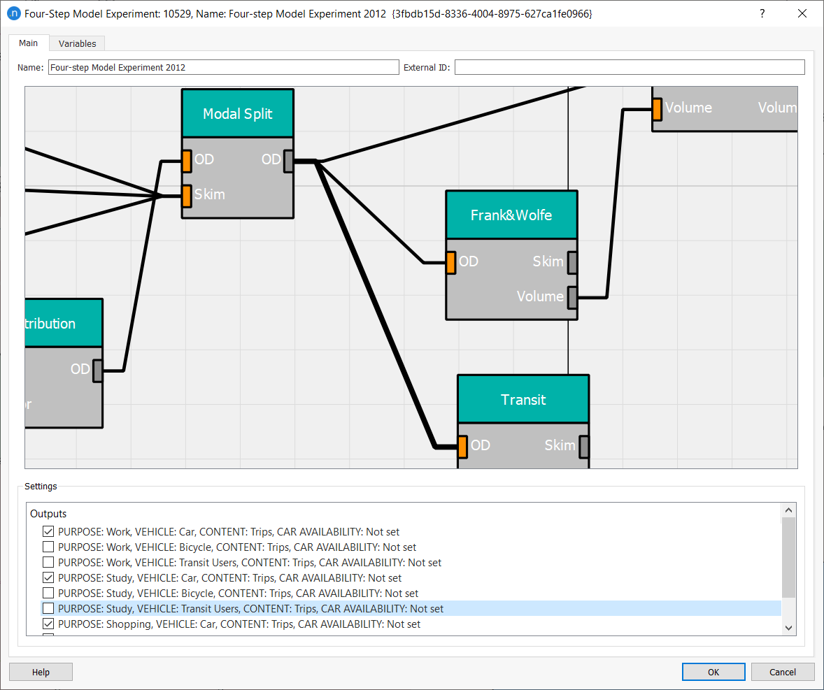Select the Main tab
Viewport: 824px width, 690px height.
(x=29, y=43)
